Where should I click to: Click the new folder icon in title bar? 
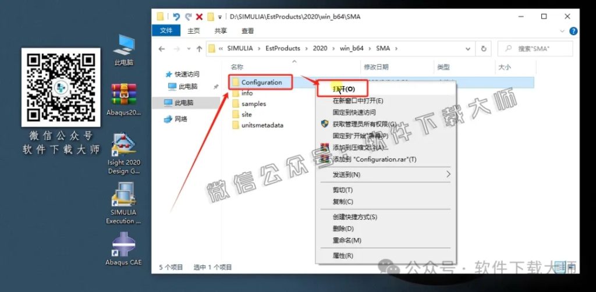(211, 17)
